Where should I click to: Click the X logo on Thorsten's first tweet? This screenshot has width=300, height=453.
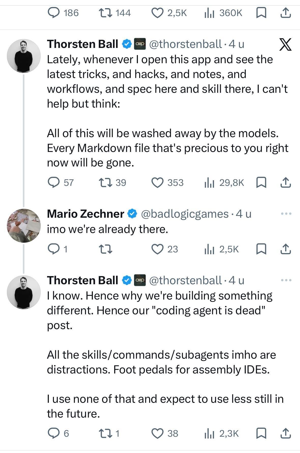coord(285,45)
